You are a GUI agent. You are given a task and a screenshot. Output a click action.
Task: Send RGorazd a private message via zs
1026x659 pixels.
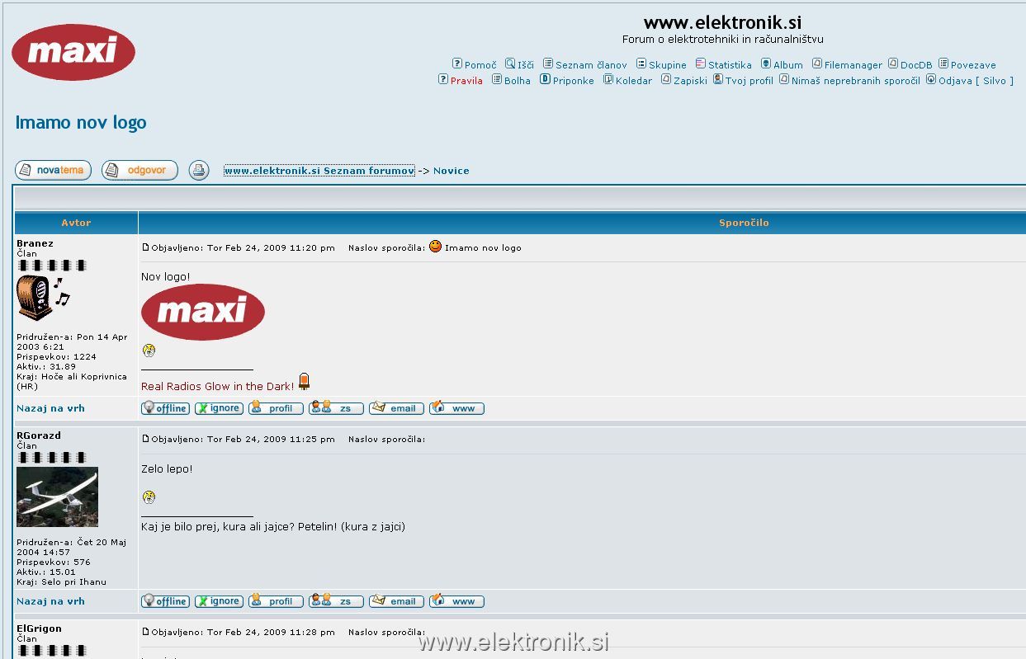click(336, 601)
